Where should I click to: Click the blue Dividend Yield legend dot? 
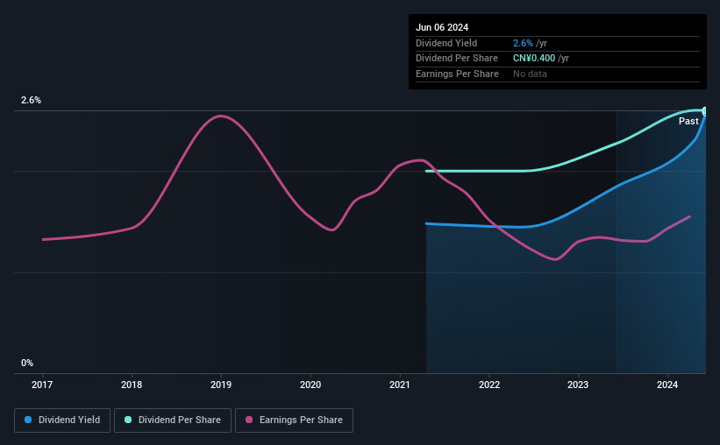[28, 420]
